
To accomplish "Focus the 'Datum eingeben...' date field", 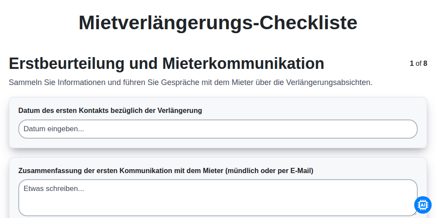I will (x=218, y=129).
